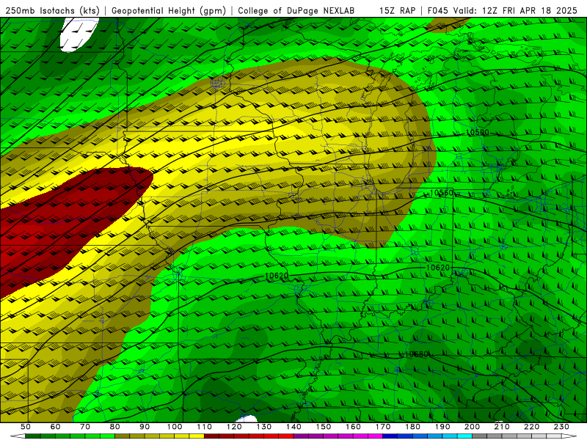Click the 80 value on the color scale
587x440 pixels.
tap(114, 427)
